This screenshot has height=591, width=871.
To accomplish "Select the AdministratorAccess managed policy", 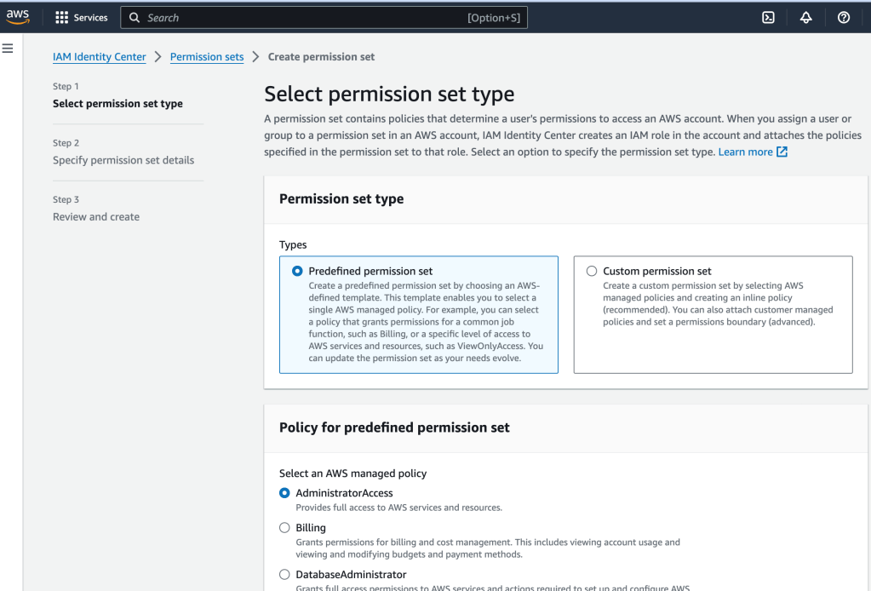I will pos(284,493).
